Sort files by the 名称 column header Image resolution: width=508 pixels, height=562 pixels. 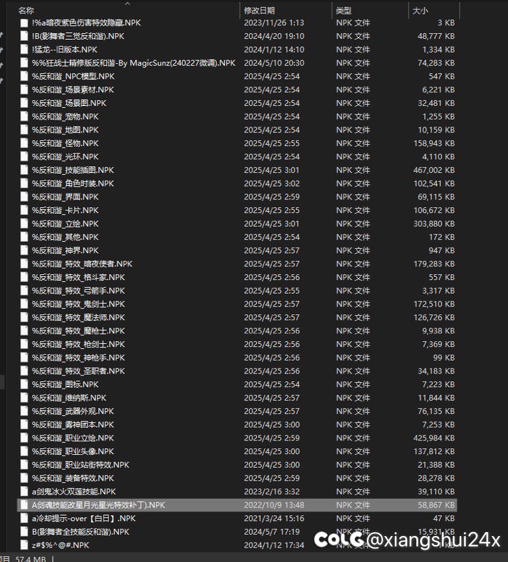pyautogui.click(x=26, y=10)
